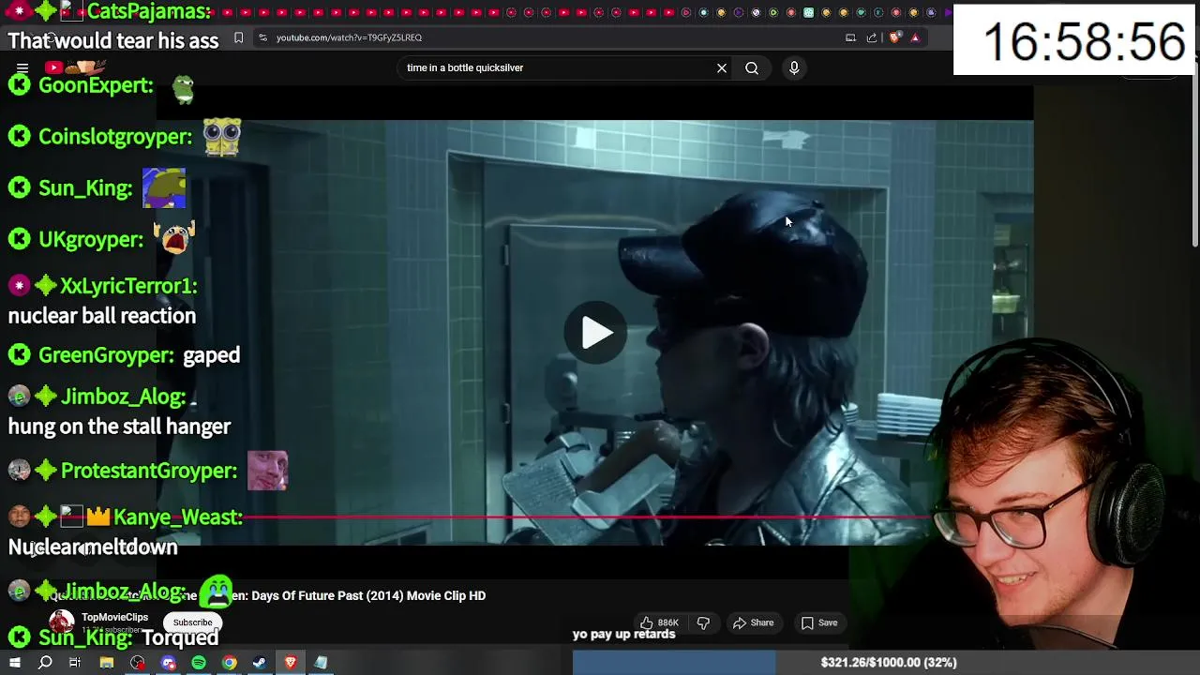Activate voice search microphone

click(794, 67)
